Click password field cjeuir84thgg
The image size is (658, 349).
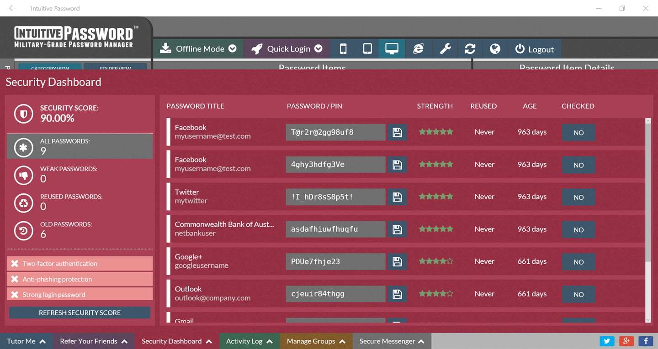pyautogui.click(x=336, y=294)
